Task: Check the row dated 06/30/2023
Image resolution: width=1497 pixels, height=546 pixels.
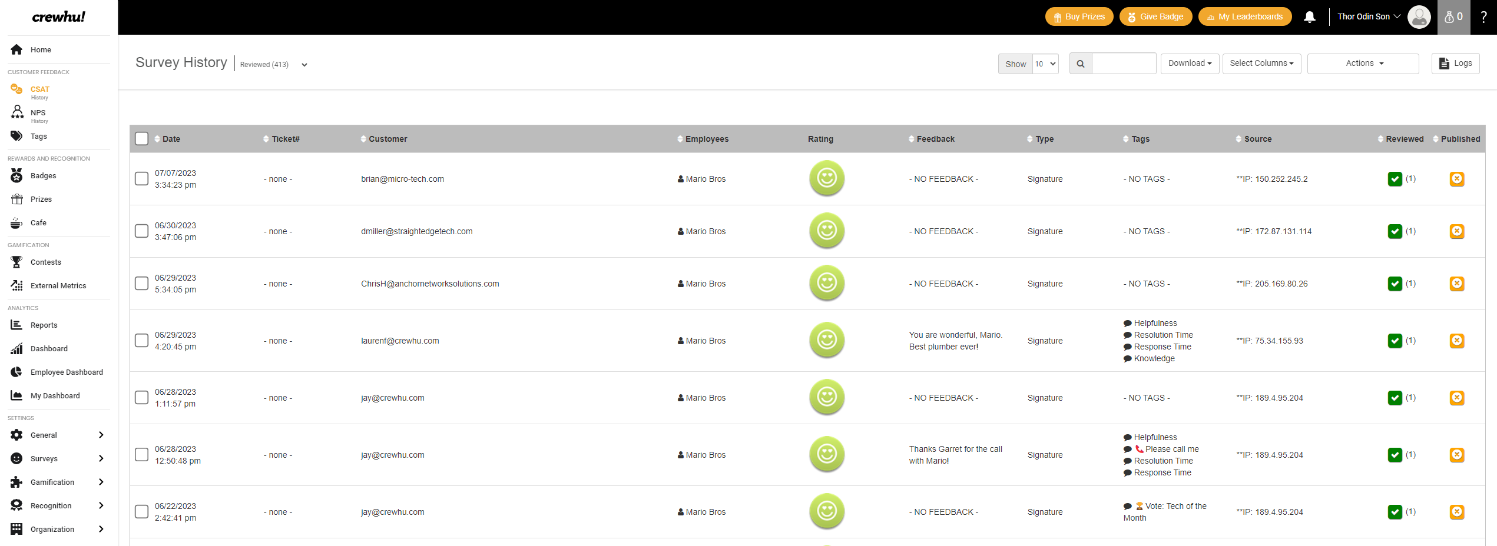Action: [x=141, y=231]
